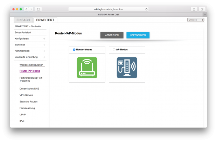This screenshot has height=142, width=217.
Task: Click the Safari back arrow
Action: click(x=26, y=9)
